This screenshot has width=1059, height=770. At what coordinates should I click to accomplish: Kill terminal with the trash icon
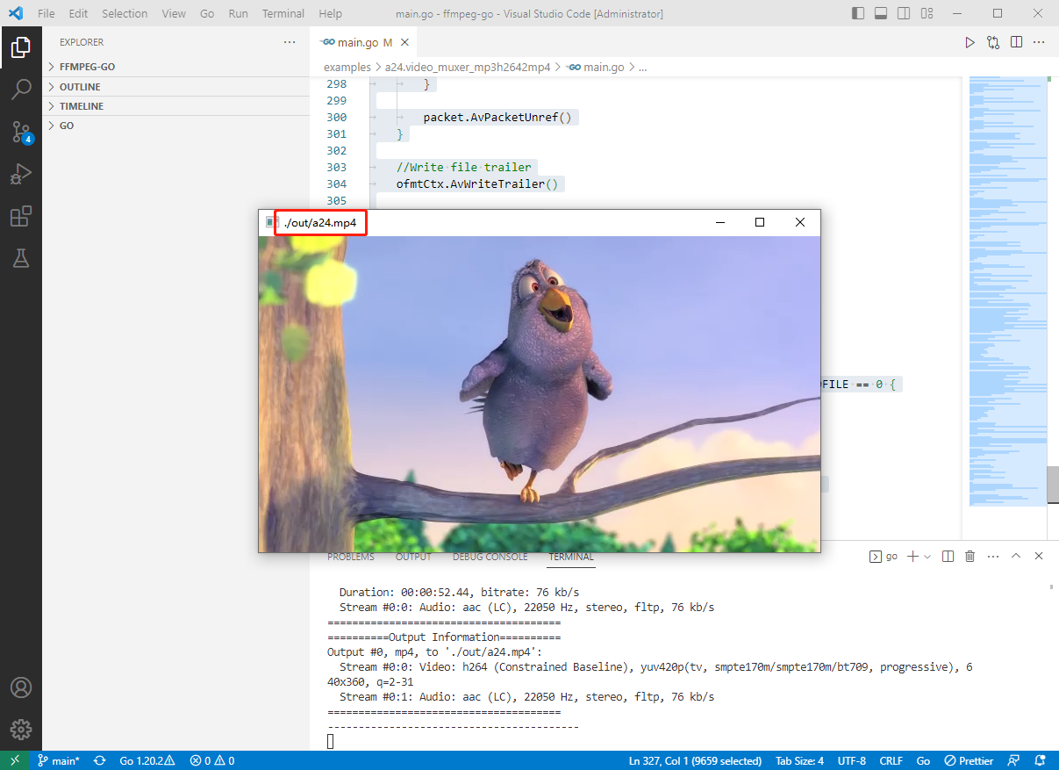(x=970, y=557)
